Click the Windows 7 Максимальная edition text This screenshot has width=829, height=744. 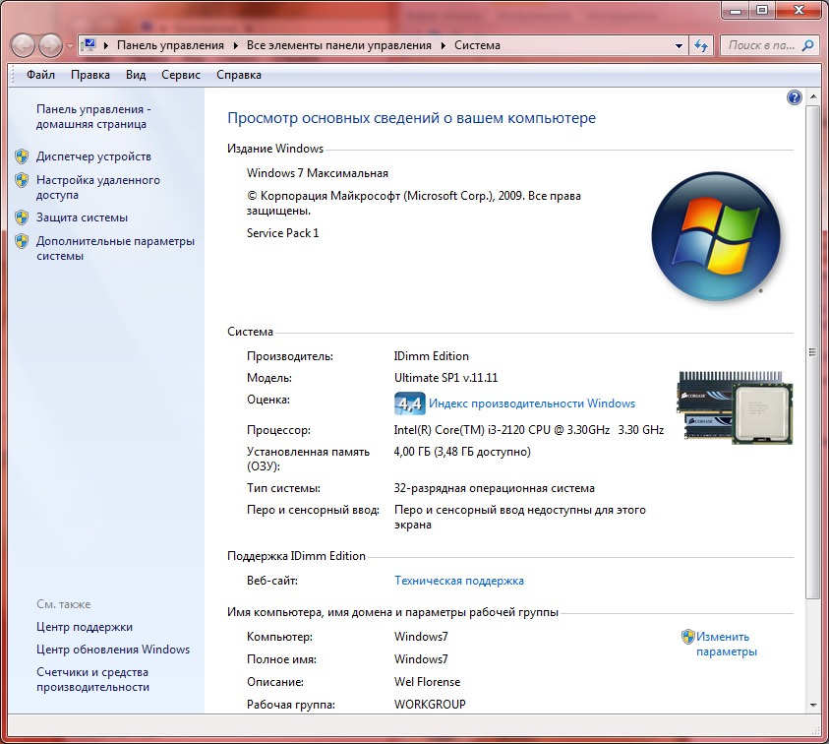point(318,173)
